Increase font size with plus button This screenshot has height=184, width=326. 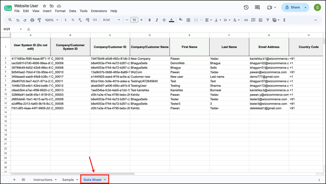coord(142,20)
